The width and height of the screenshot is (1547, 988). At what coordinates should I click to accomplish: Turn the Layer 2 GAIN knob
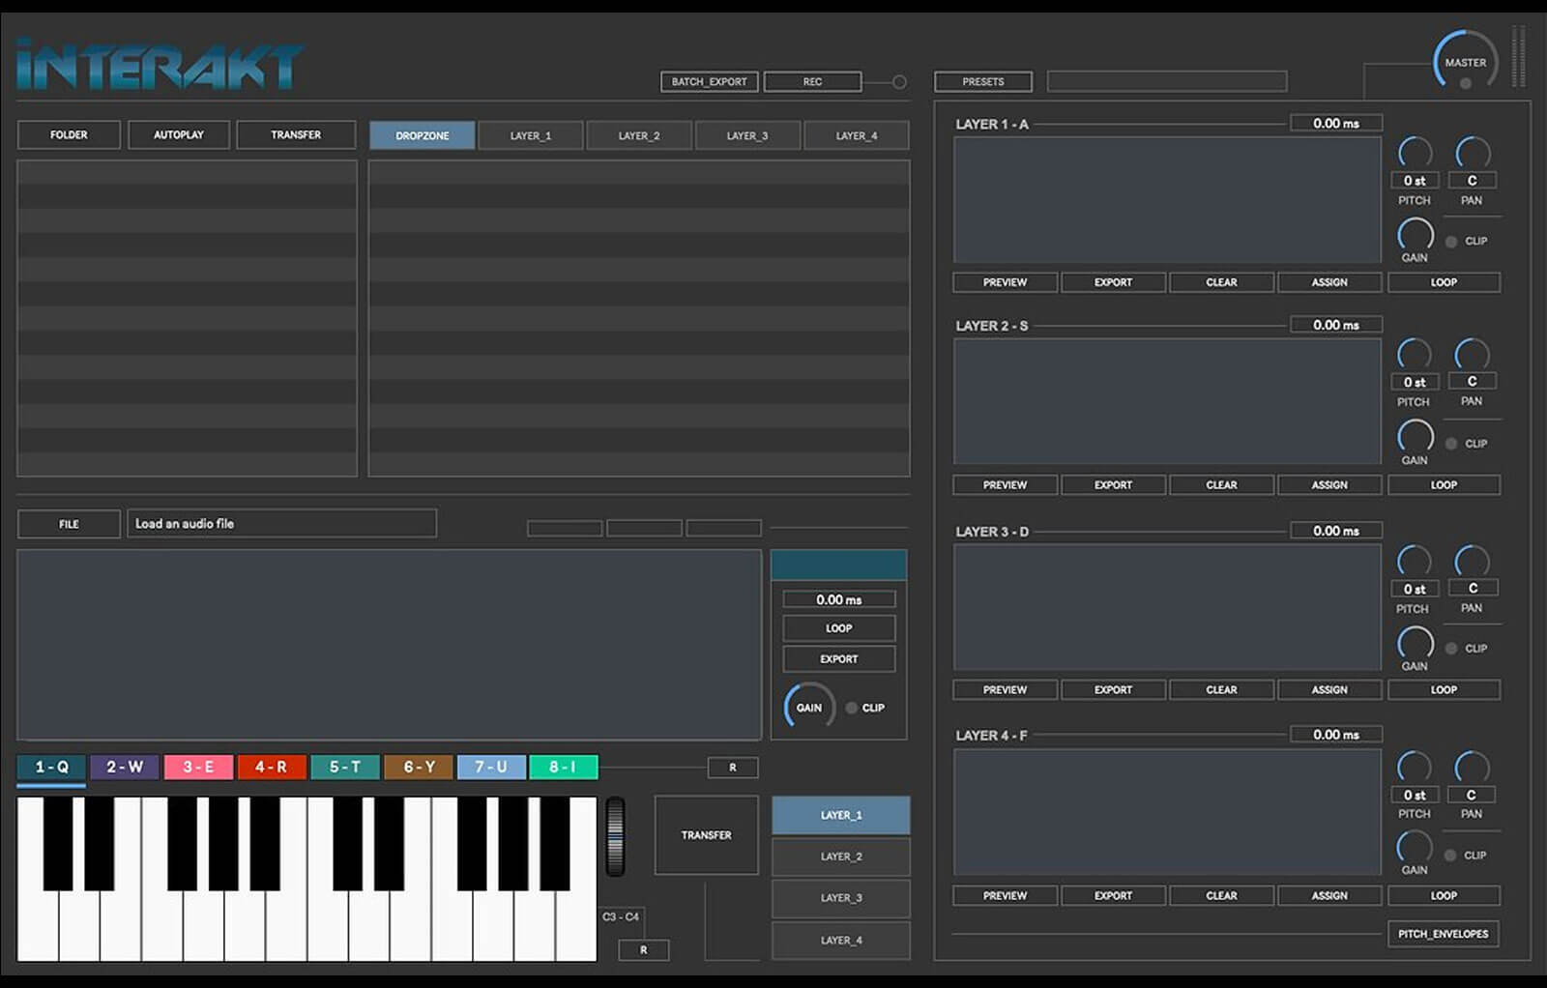pos(1415,437)
